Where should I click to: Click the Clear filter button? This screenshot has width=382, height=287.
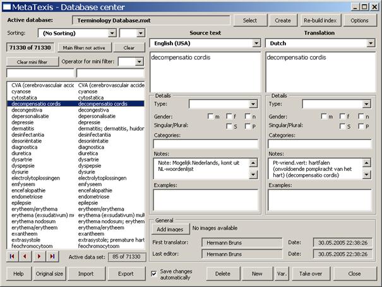129,48
